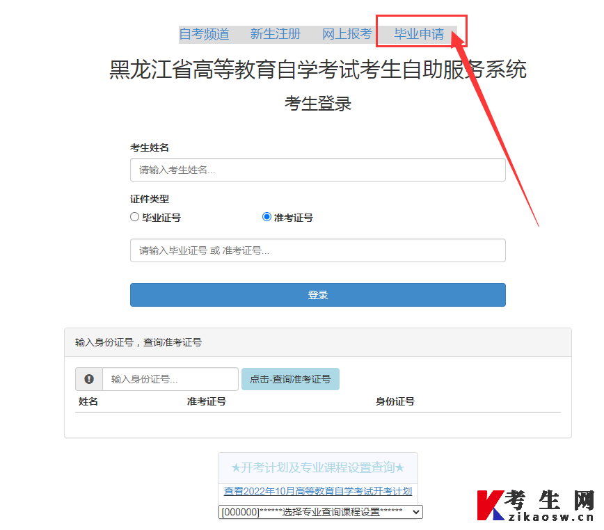The image size is (604, 530).
Task: Go to the 自考频道 channel
Action: coord(205,34)
